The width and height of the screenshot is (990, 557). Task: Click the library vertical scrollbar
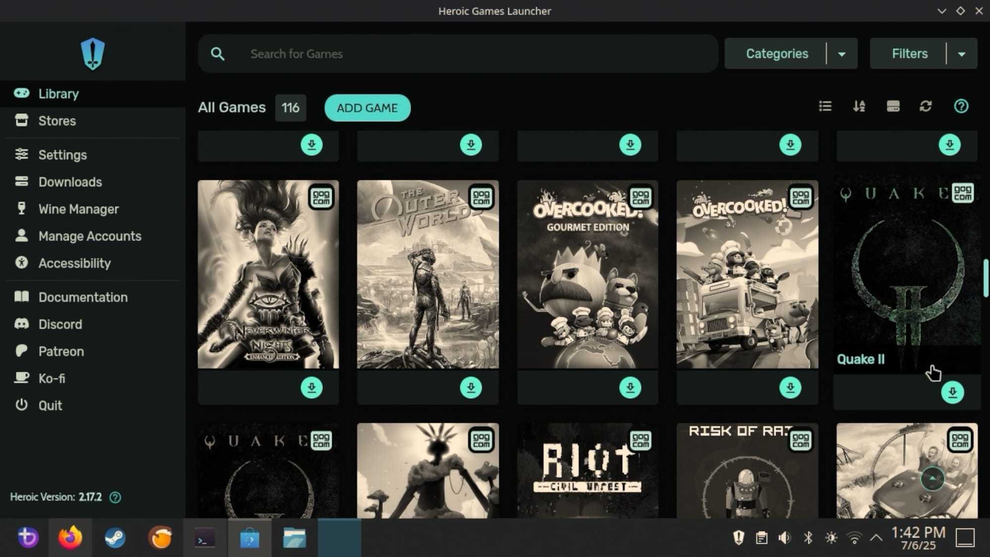(x=986, y=278)
